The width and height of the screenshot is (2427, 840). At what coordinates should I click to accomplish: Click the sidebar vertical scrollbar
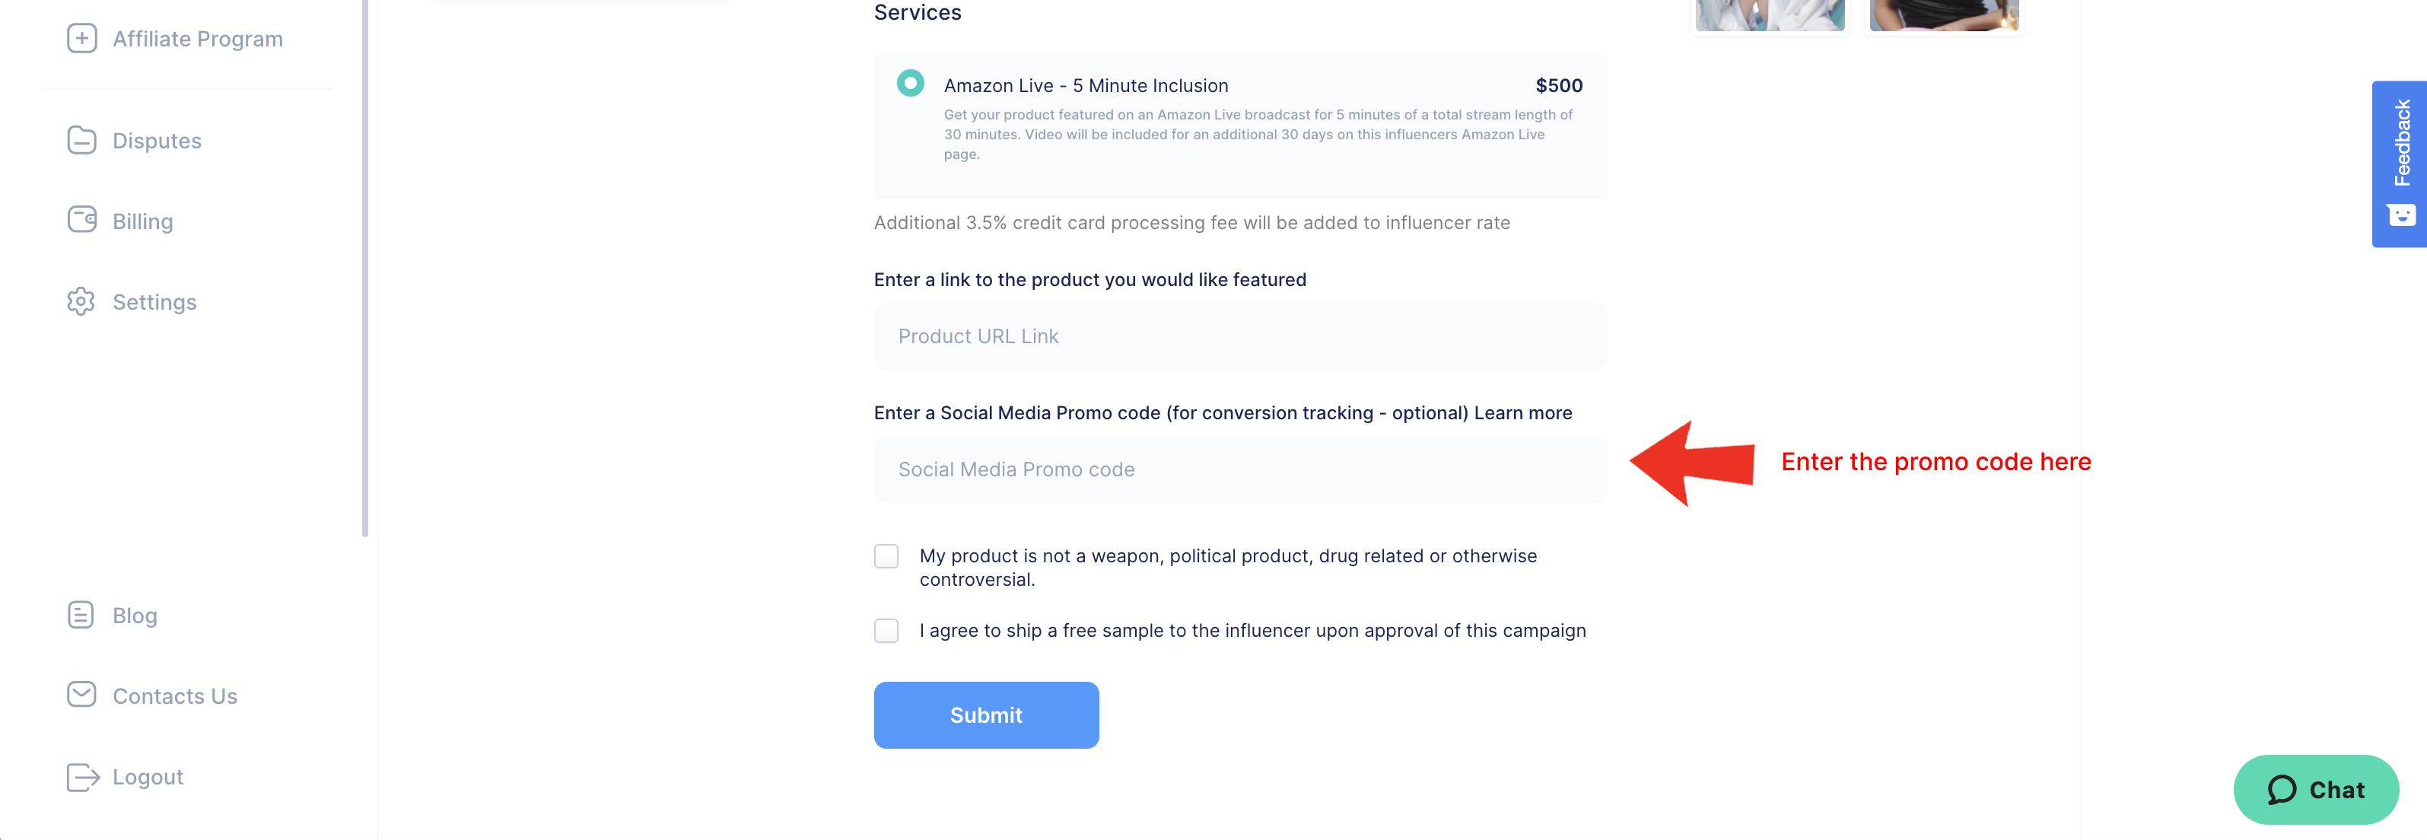(364, 269)
